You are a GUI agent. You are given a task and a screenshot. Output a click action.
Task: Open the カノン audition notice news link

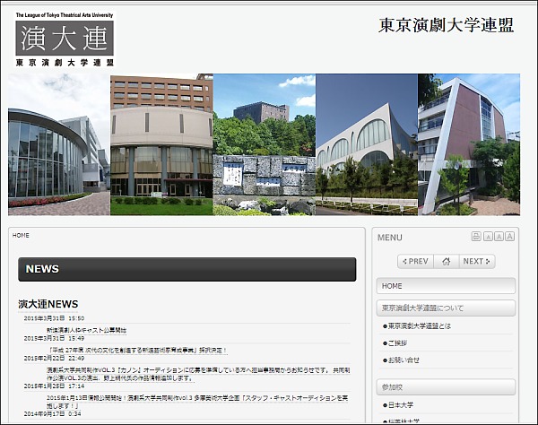point(198,374)
